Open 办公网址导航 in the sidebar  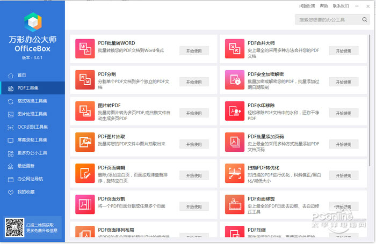click(x=32, y=179)
